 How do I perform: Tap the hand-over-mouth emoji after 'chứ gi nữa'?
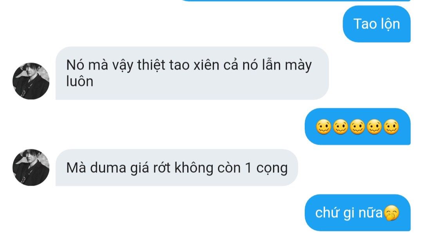[391, 213]
